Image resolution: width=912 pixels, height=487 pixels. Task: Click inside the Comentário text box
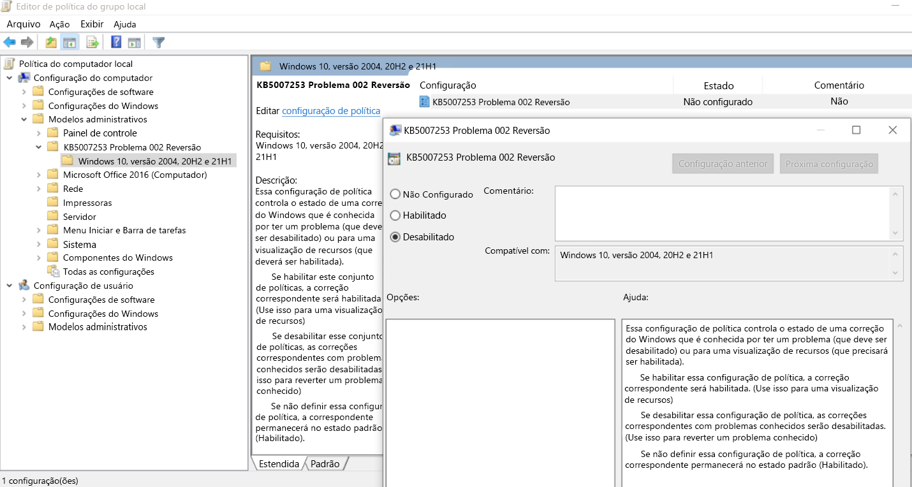coord(722,213)
